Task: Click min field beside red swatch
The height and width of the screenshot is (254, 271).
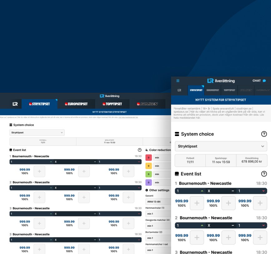Action: (162, 158)
